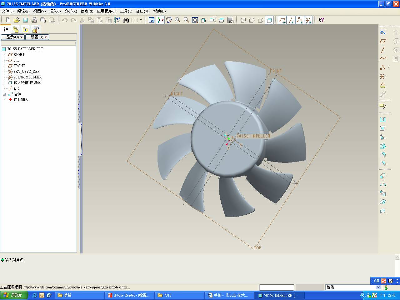Toggle coordinate systems display
The height and width of the screenshot is (300, 400).
308,20
